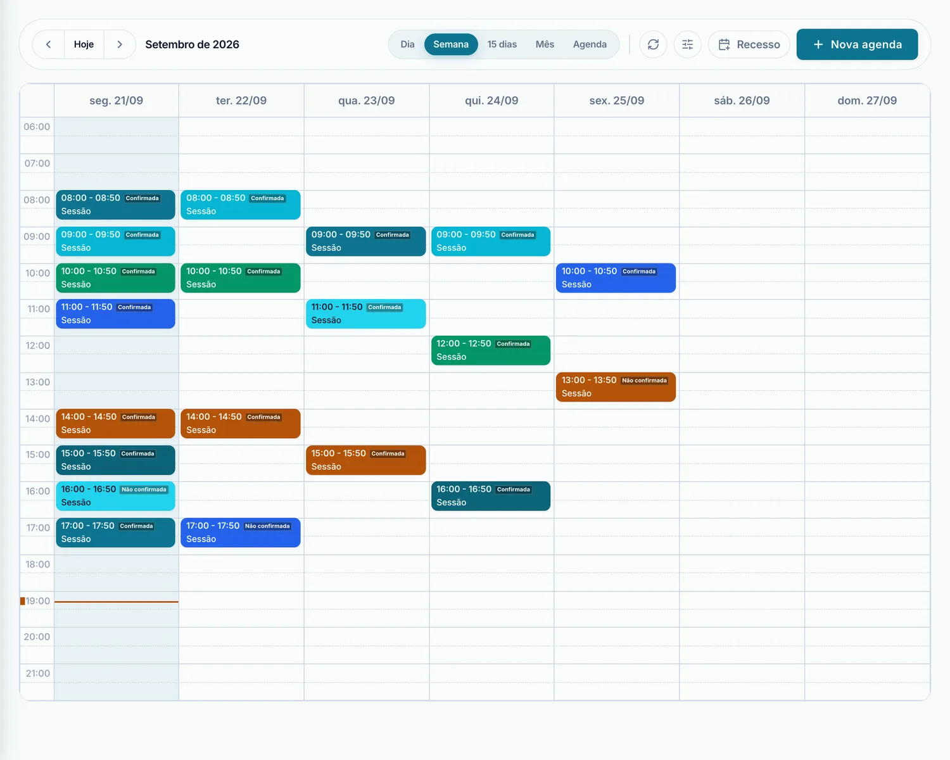Open Tuesday 17:00 - 17:50 unconfirmed session
The width and height of the screenshot is (950, 760).
(241, 533)
